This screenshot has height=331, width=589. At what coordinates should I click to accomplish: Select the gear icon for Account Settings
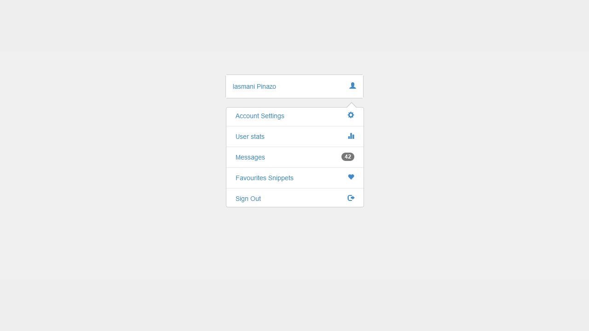point(351,115)
